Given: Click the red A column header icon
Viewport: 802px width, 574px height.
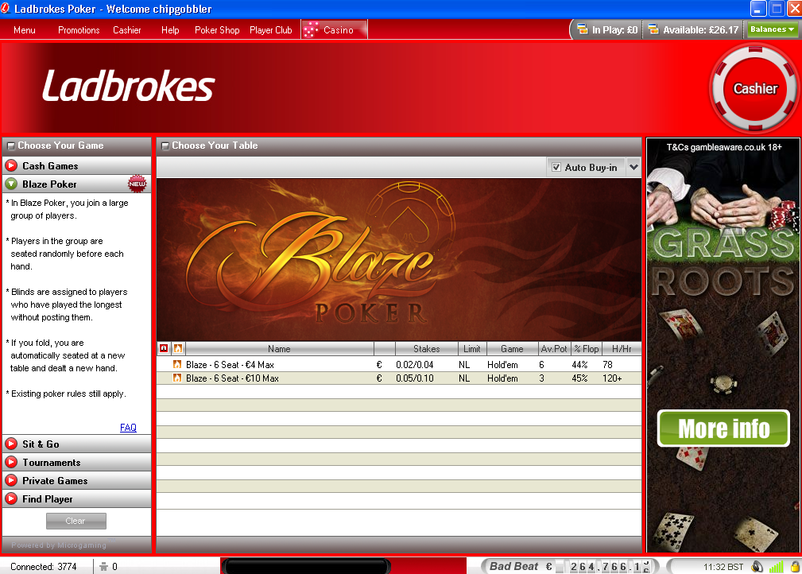Looking at the screenshot, I should [164, 348].
